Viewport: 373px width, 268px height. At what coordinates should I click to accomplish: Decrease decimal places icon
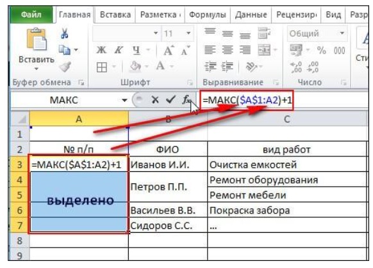pyautogui.click(x=313, y=67)
